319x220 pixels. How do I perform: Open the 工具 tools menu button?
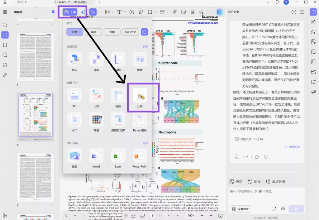coord(70,12)
